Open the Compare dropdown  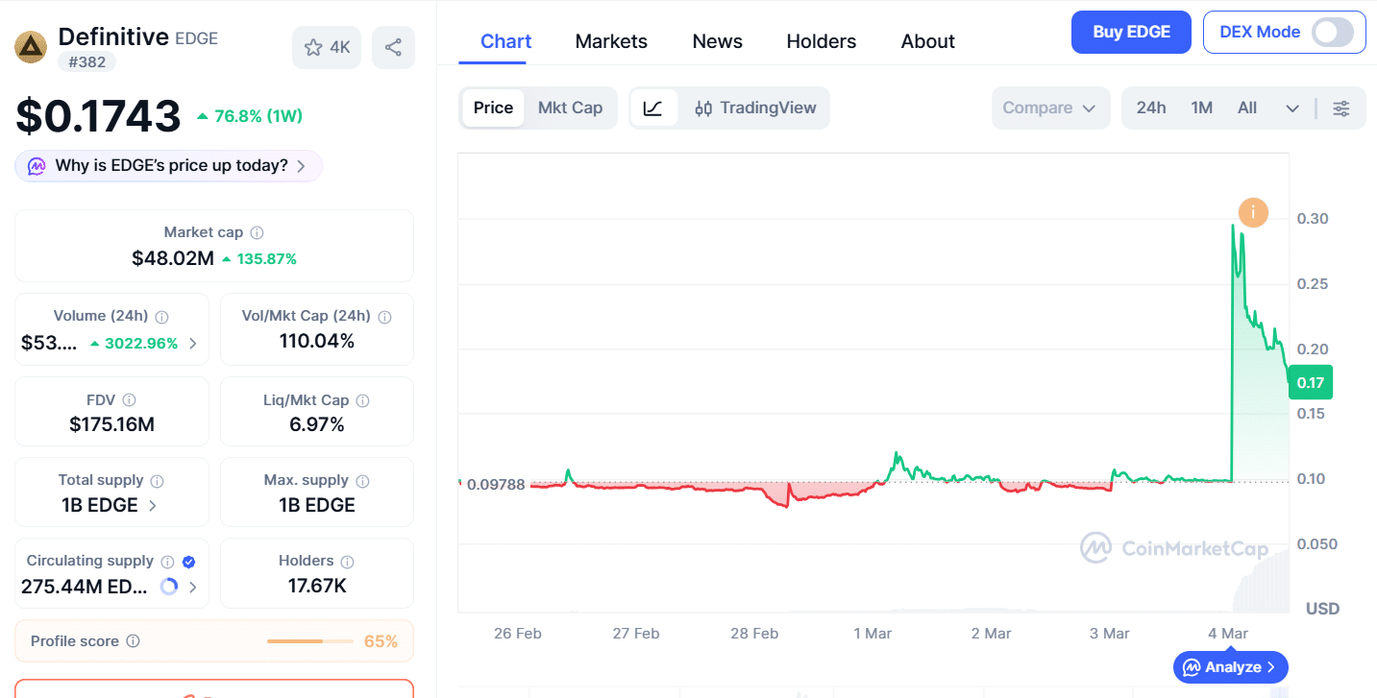coord(1049,108)
